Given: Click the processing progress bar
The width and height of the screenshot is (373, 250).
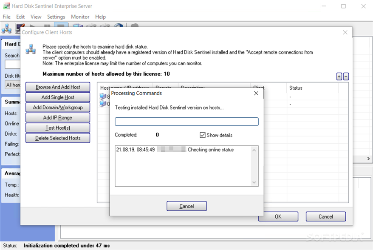Looking at the screenshot, I should [x=186, y=122].
